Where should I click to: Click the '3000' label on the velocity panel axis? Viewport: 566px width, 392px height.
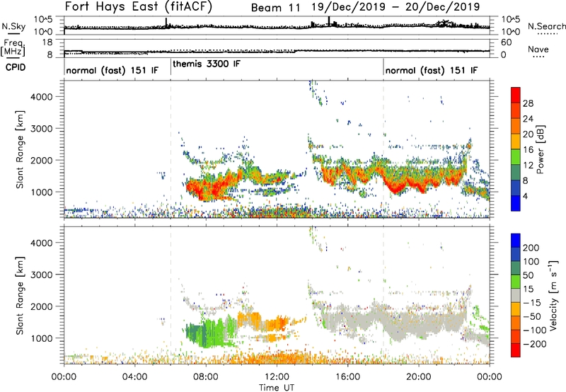click(x=41, y=275)
